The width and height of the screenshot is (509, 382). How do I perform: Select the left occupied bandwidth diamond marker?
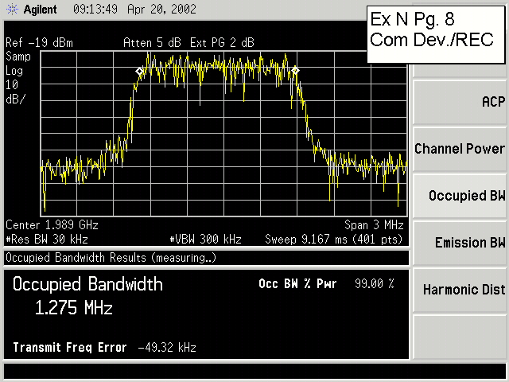[139, 71]
